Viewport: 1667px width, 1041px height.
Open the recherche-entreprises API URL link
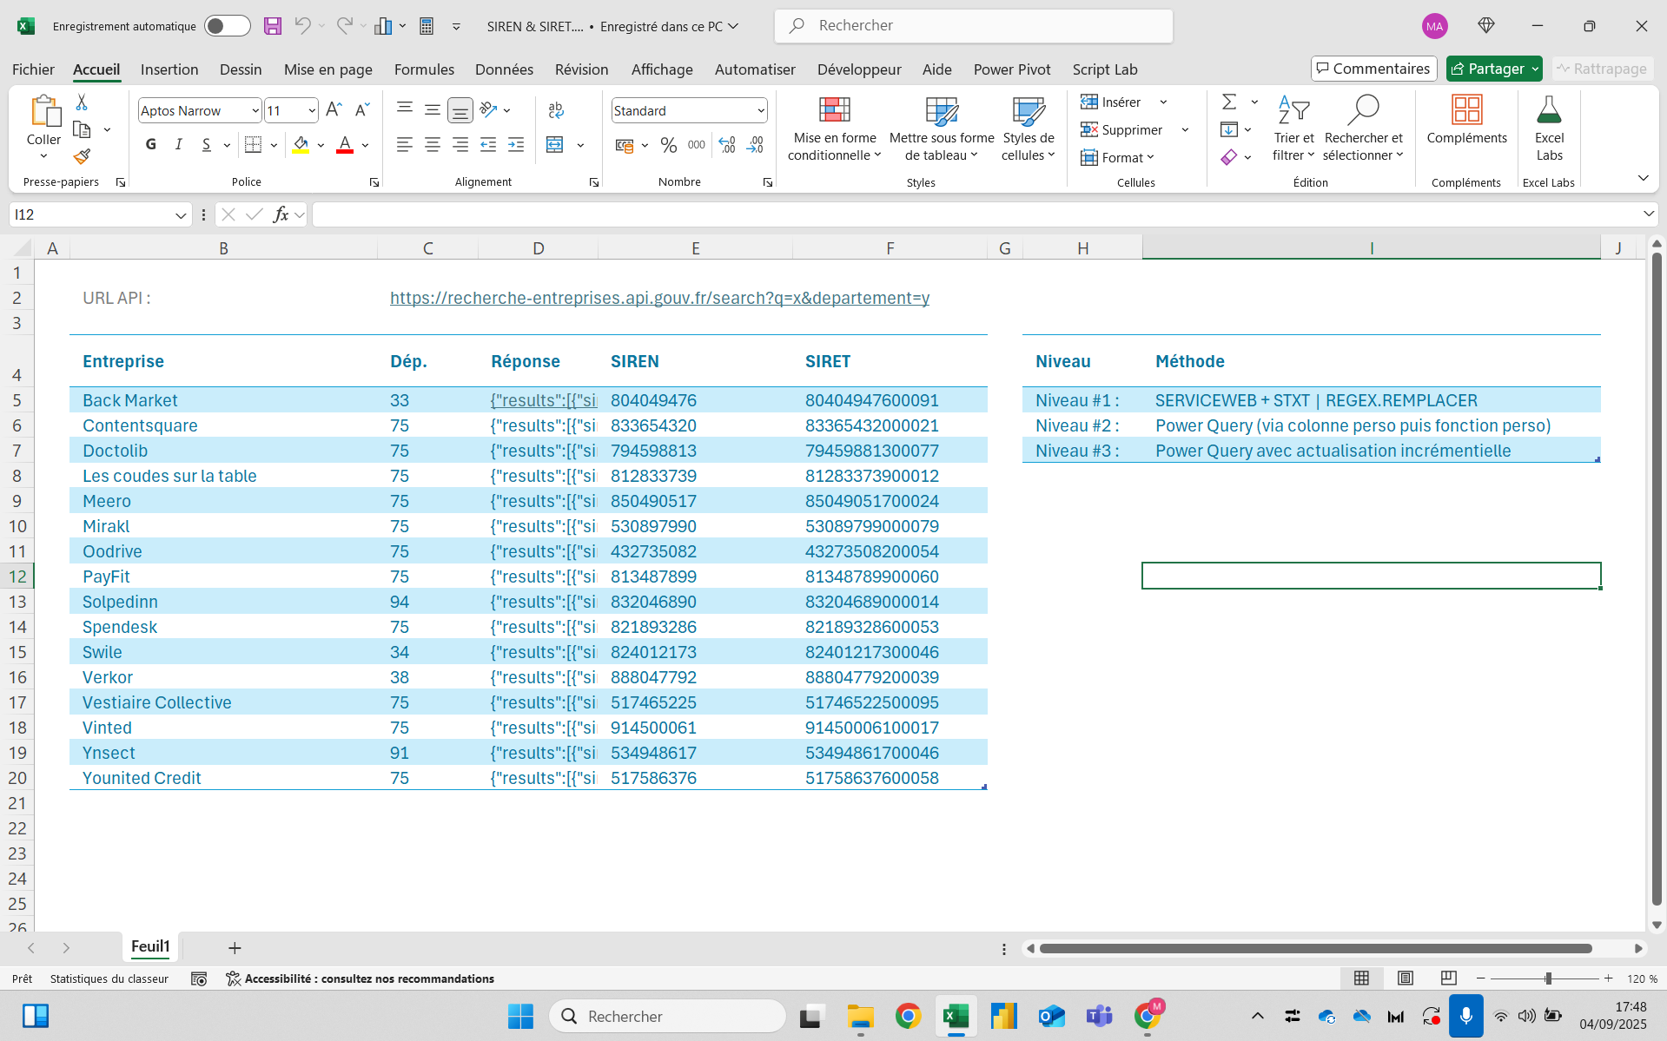(659, 298)
